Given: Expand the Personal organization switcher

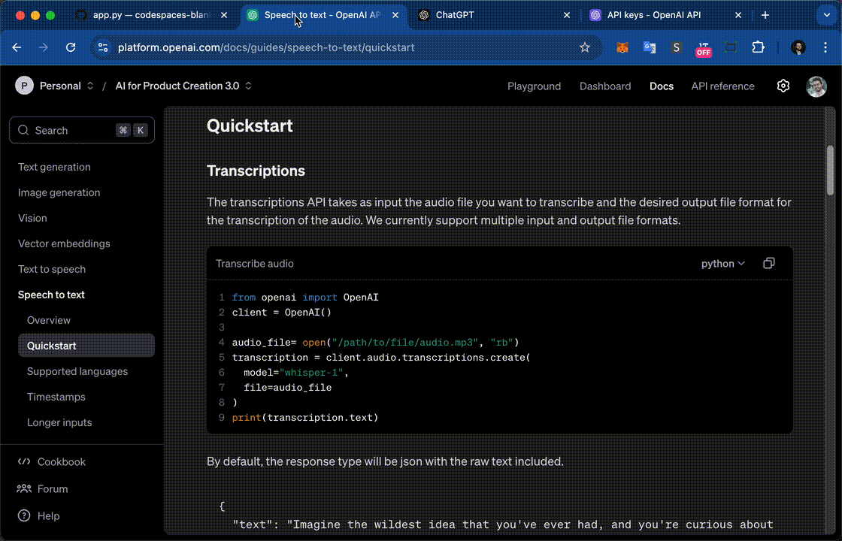Looking at the screenshot, I should tap(90, 86).
